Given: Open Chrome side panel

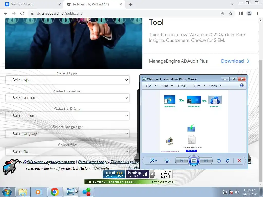Looking at the screenshot, I should pos(241,13).
